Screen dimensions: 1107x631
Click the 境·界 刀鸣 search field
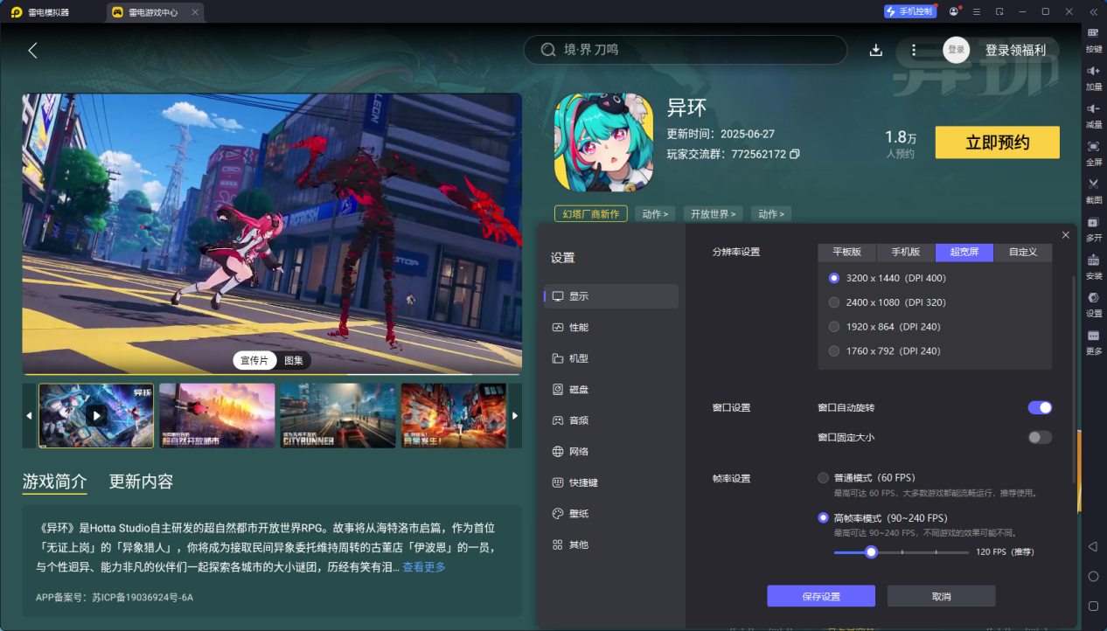686,50
